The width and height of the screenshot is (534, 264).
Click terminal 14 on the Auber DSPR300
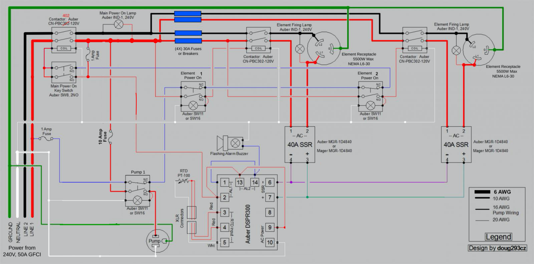255,182
